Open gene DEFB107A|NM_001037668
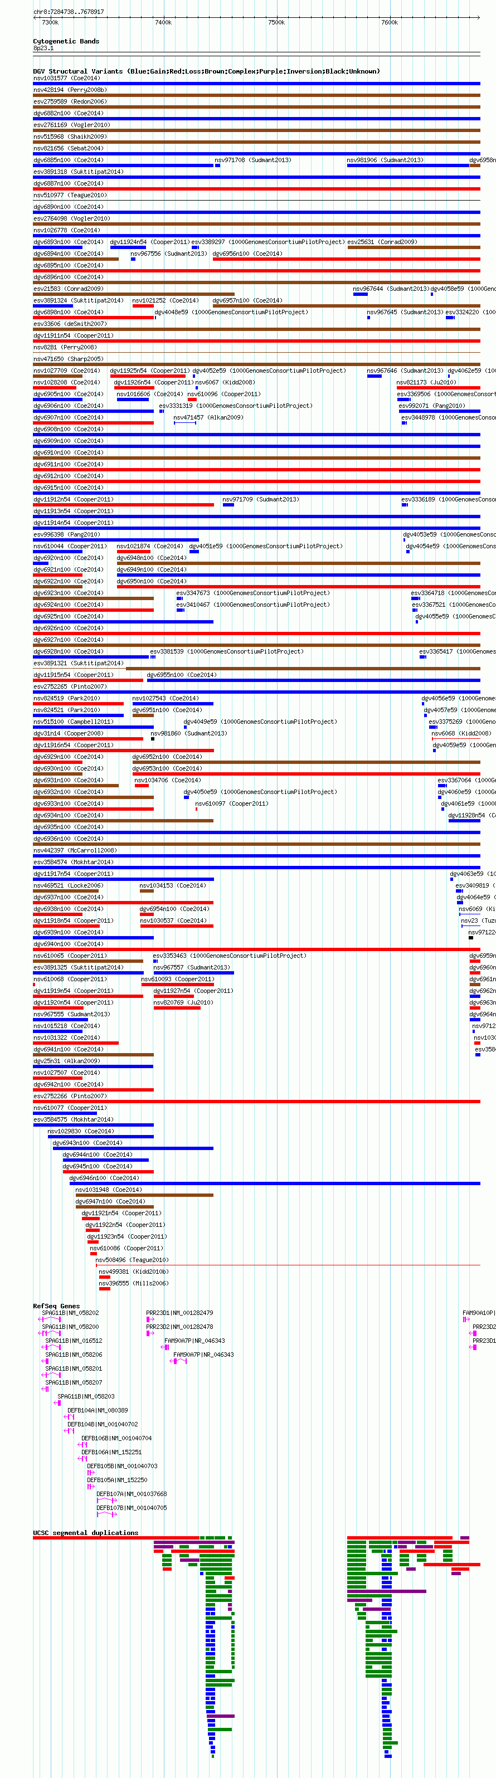Image resolution: width=496 pixels, height=1778 pixels. 132,1494
